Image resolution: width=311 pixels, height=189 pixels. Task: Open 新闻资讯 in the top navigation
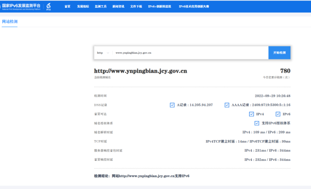point(118,6)
